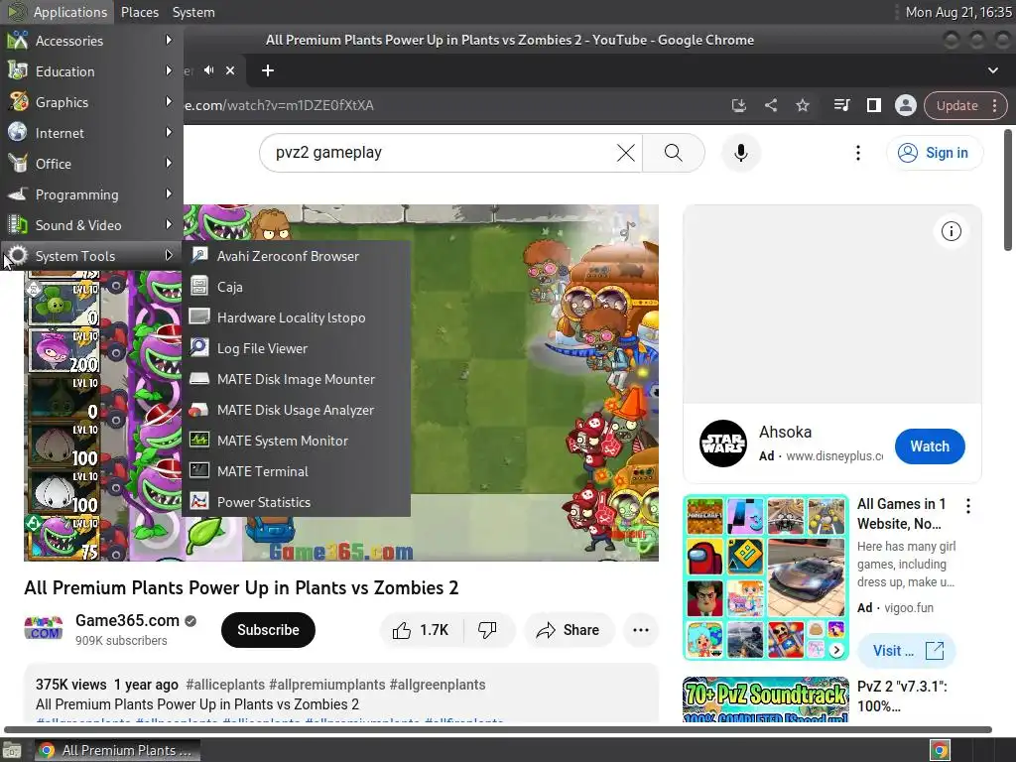Open the Graphics submenu

91,102
